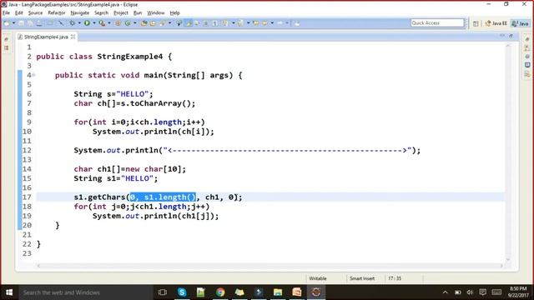Open the External Tools dropdown arrow
The image size is (534, 300).
pos(109,23)
